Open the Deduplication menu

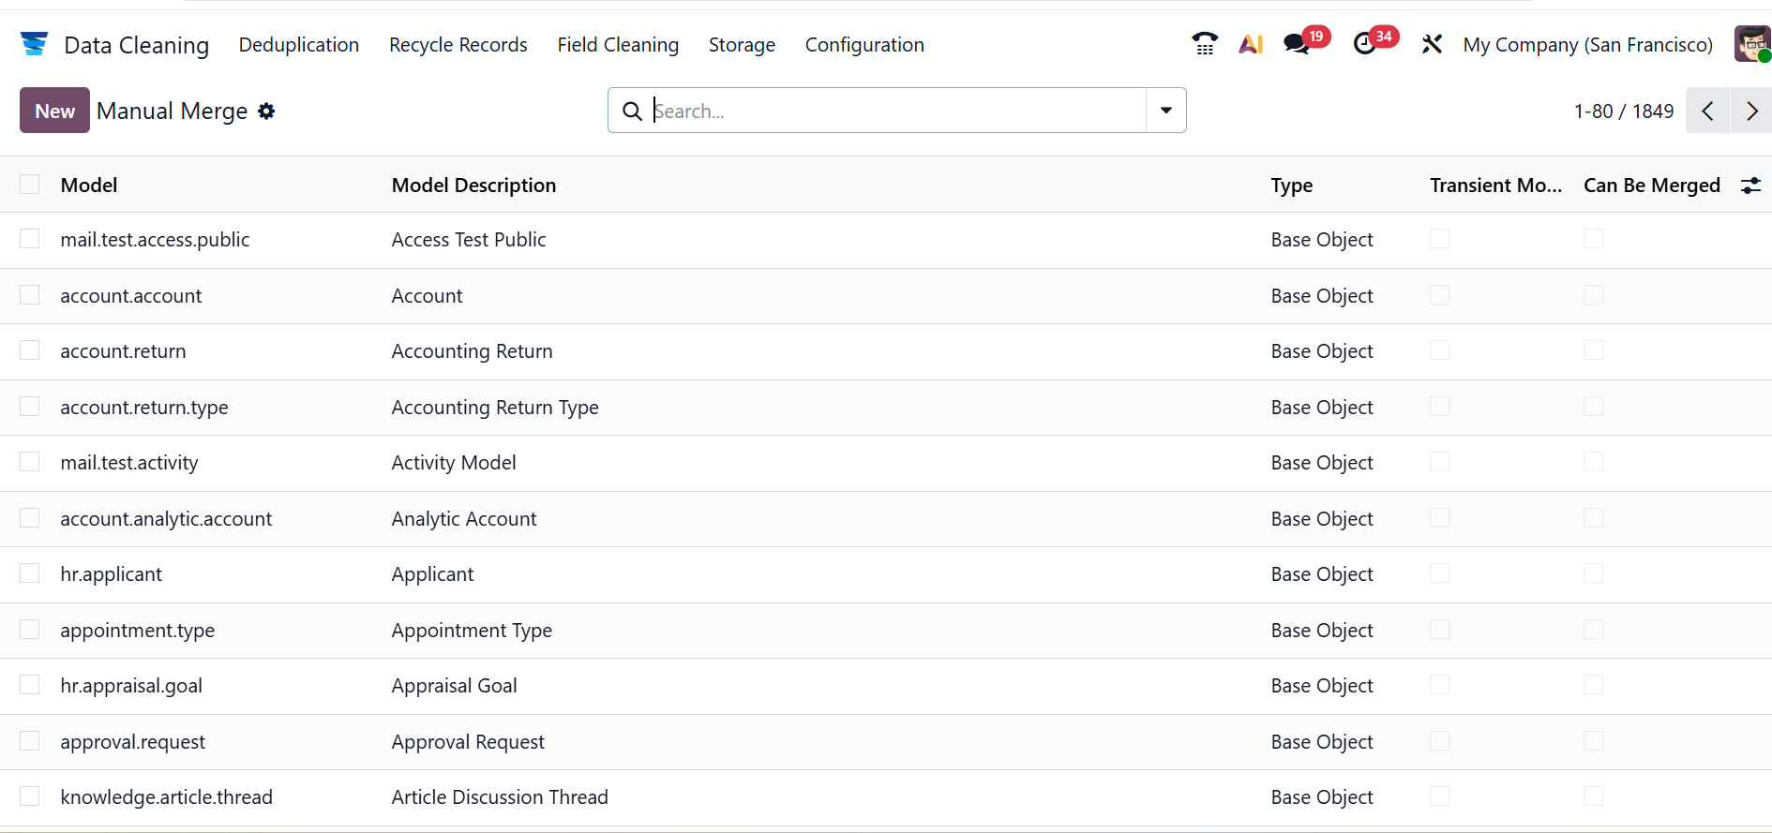click(298, 45)
